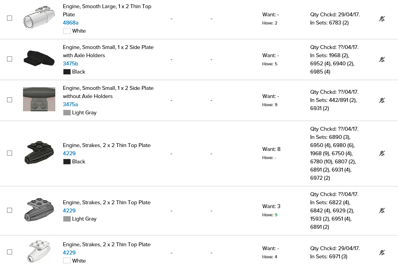This screenshot has width=398, height=270.
Task: Click muted bell icon in White 4868a row
Action: (382, 19)
